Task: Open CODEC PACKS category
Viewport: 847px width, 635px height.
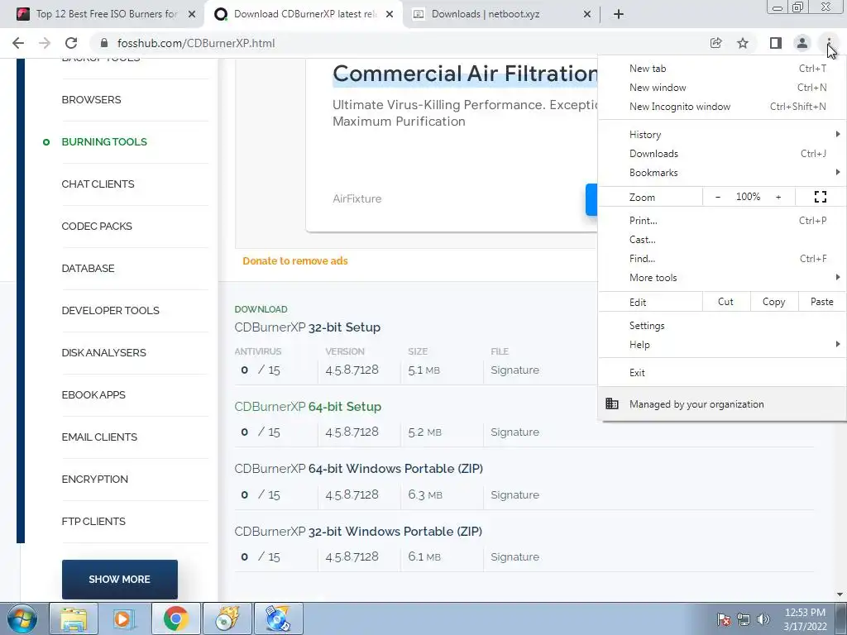Action: click(97, 227)
